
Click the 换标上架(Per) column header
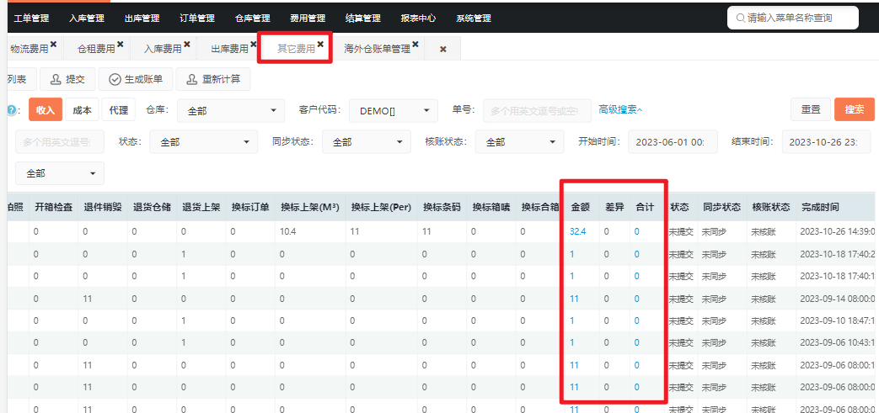[x=381, y=207]
